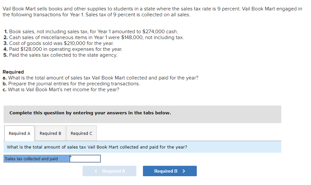Click the bold 'Required' heading
311x185 pixels.
coord(13,72)
